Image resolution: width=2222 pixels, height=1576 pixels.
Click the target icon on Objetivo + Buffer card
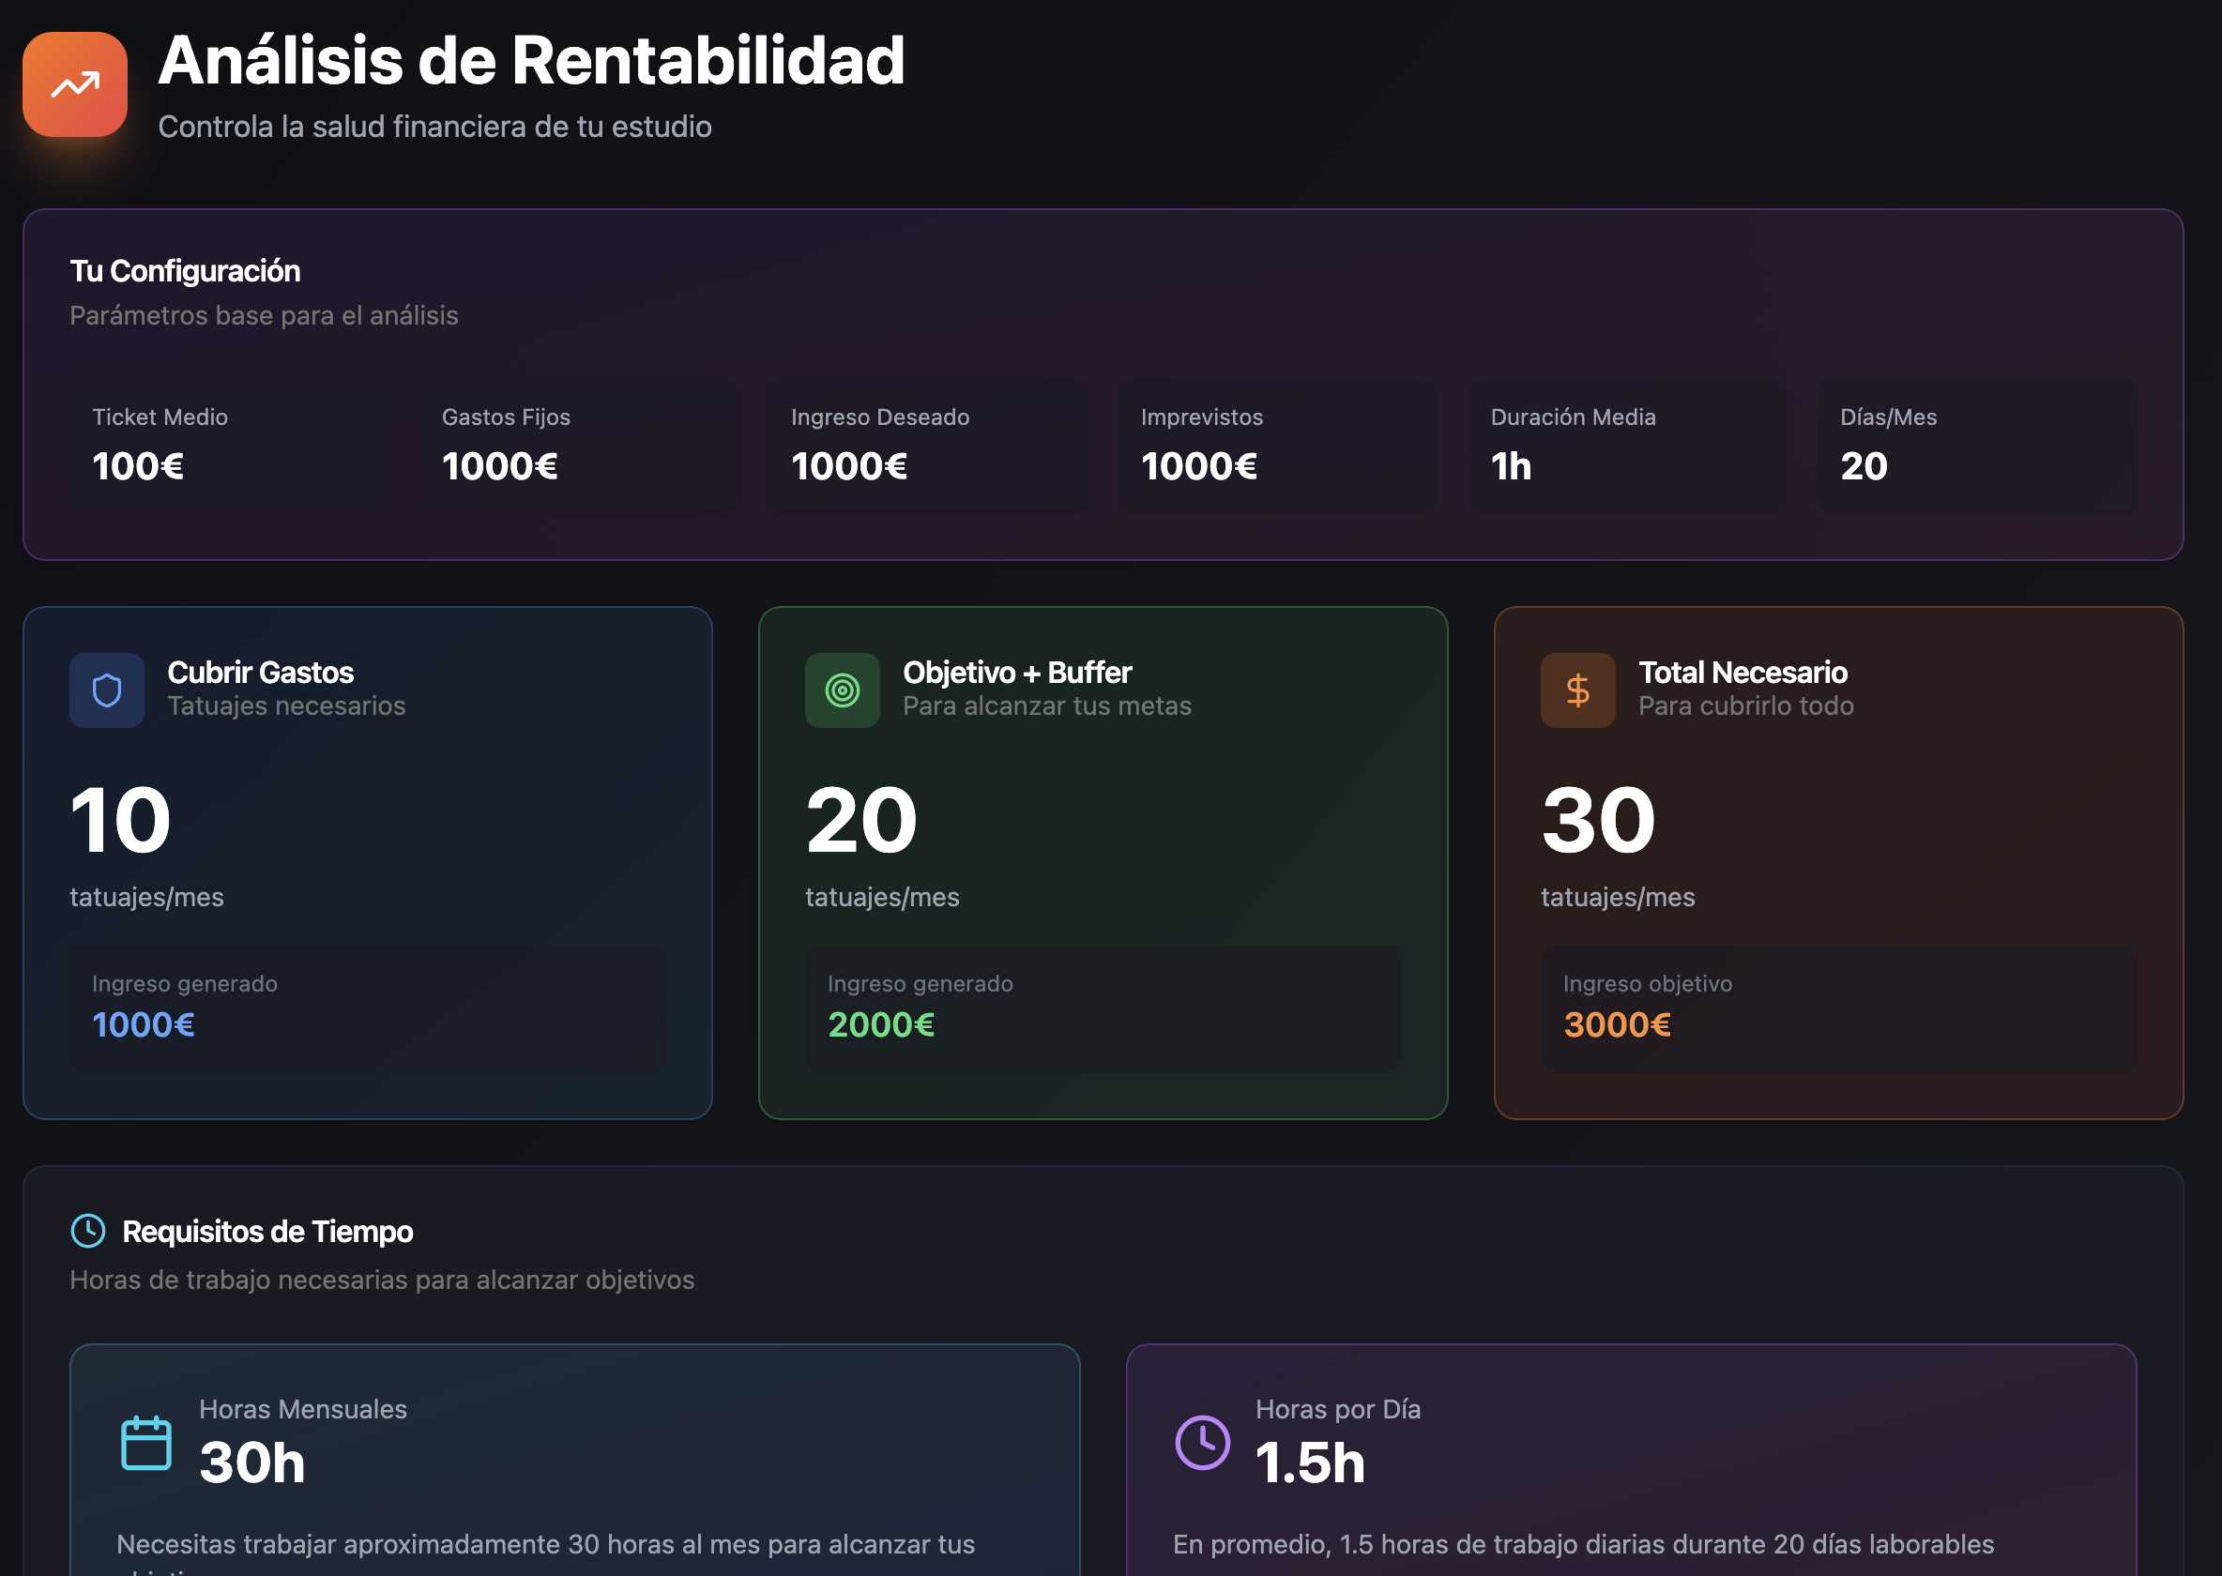(842, 690)
